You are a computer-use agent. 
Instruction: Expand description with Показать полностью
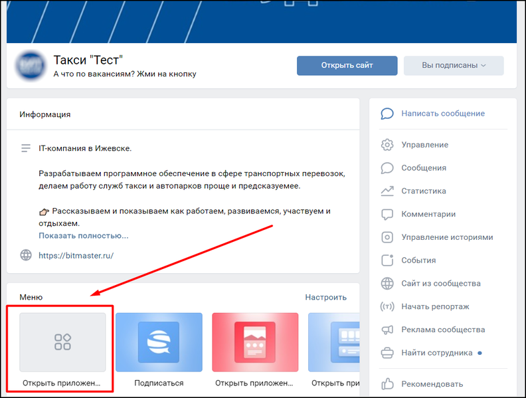point(84,236)
